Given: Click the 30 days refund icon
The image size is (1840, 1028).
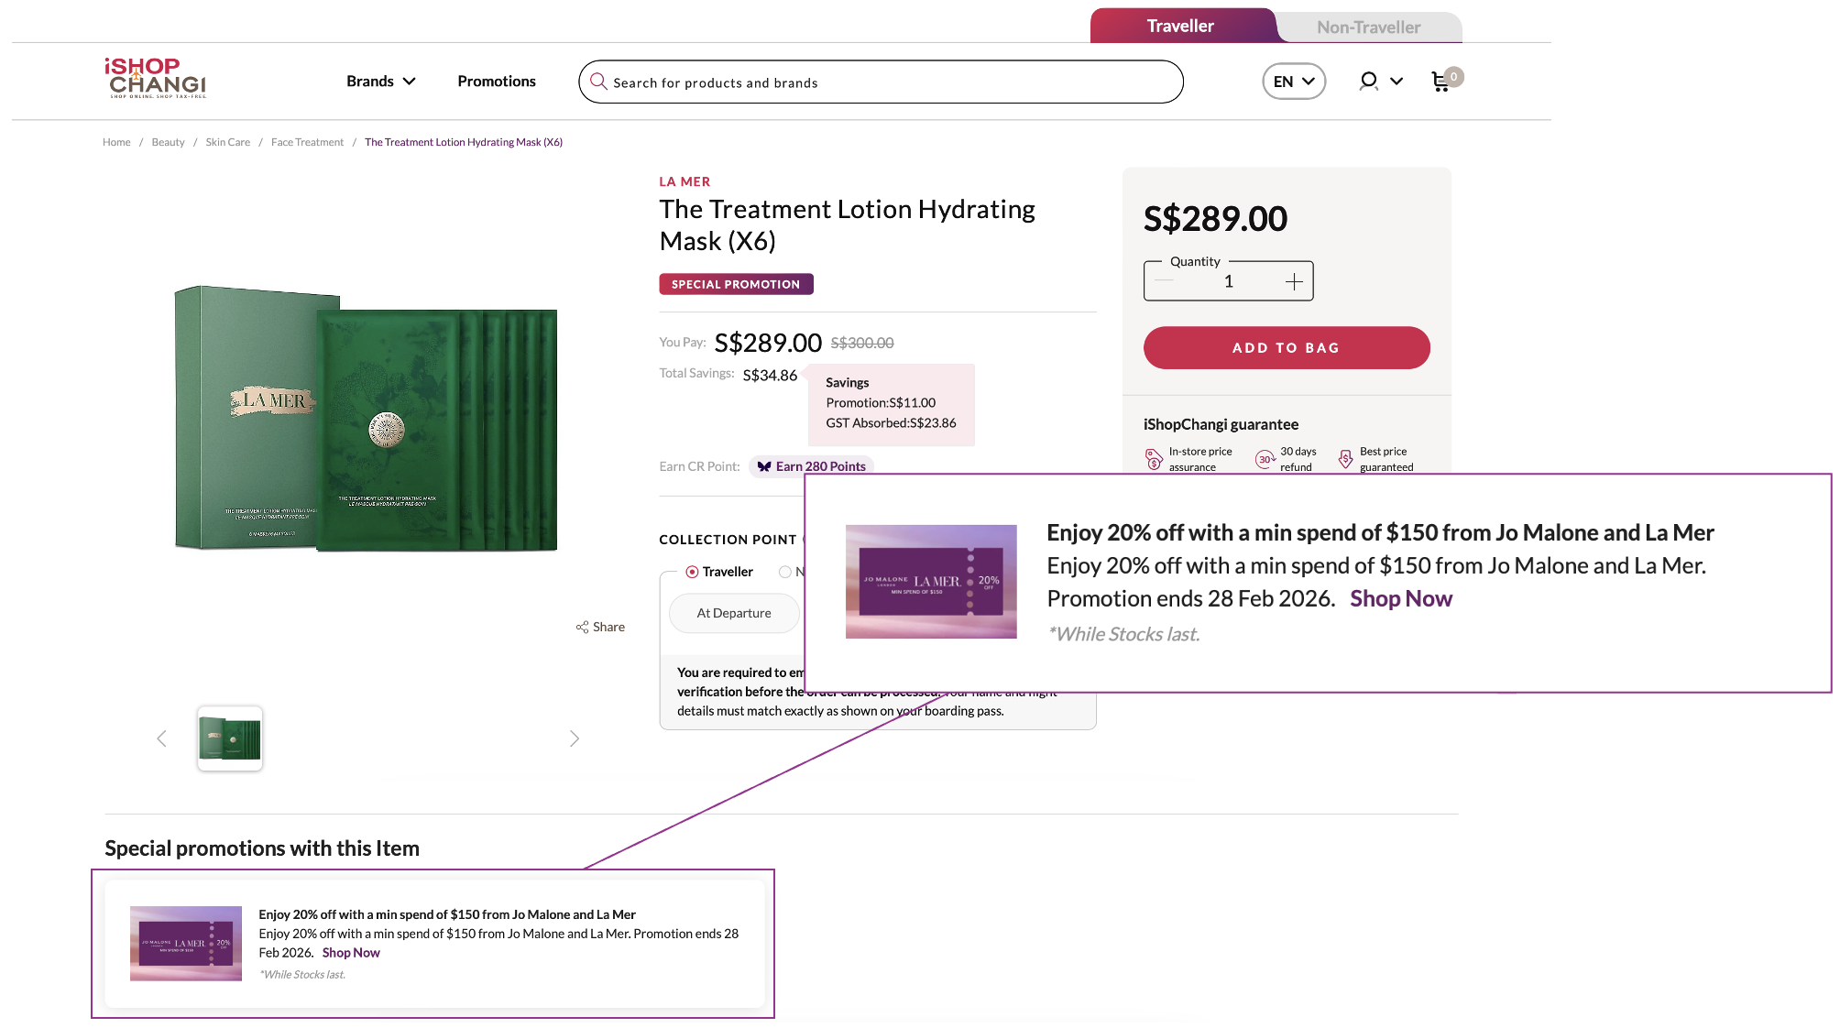Looking at the screenshot, I should tap(1265, 459).
